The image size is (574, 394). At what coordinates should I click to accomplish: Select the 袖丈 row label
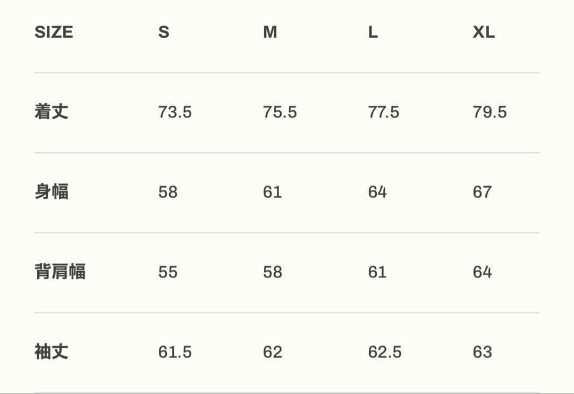52,352
